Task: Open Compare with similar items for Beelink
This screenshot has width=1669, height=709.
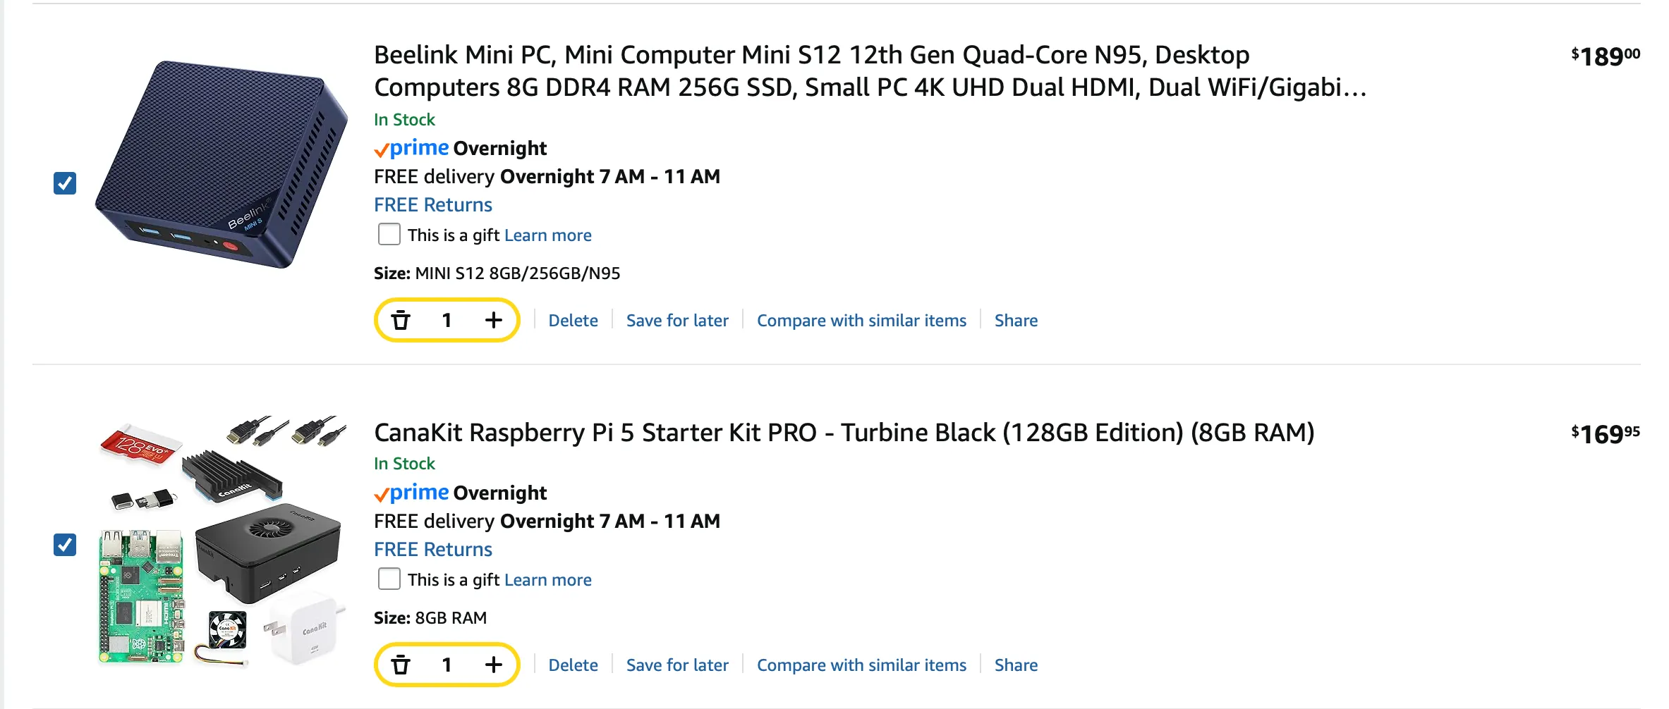Action: tap(862, 320)
